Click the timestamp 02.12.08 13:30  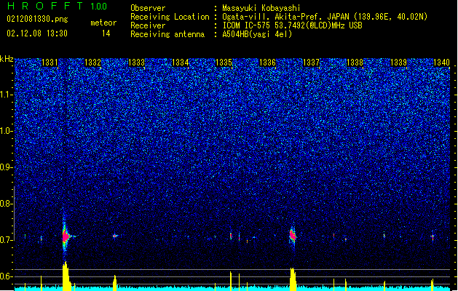tap(37, 33)
